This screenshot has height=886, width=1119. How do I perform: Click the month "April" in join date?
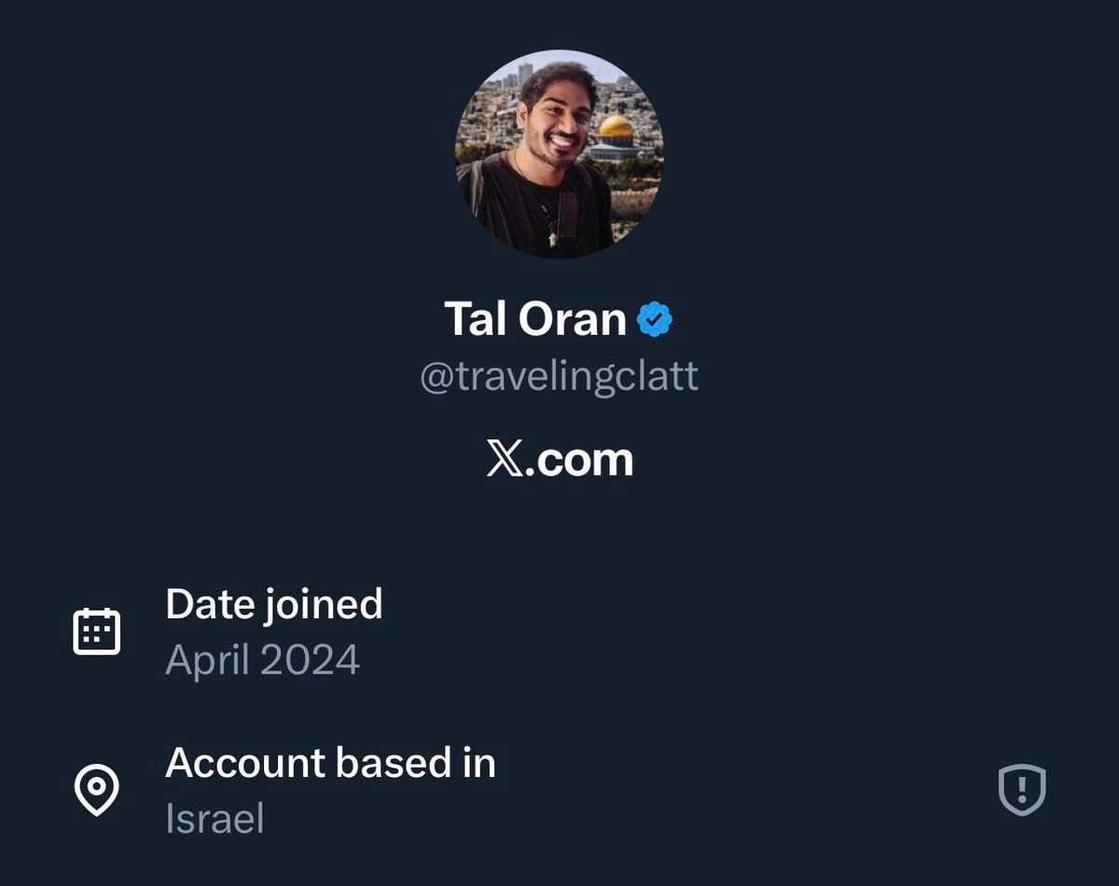pyautogui.click(x=208, y=661)
